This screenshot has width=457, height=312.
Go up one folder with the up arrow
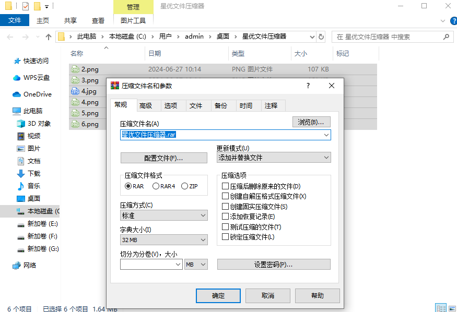tap(49, 37)
